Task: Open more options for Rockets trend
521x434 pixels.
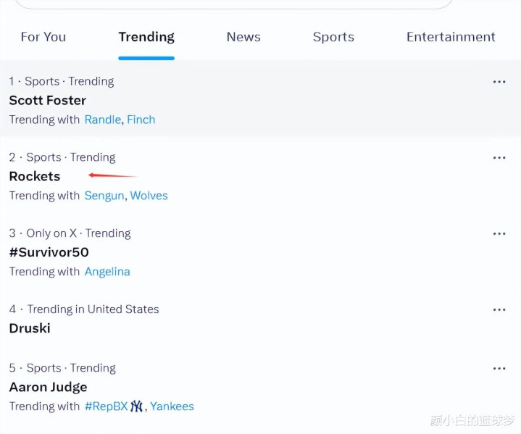Action: click(499, 158)
